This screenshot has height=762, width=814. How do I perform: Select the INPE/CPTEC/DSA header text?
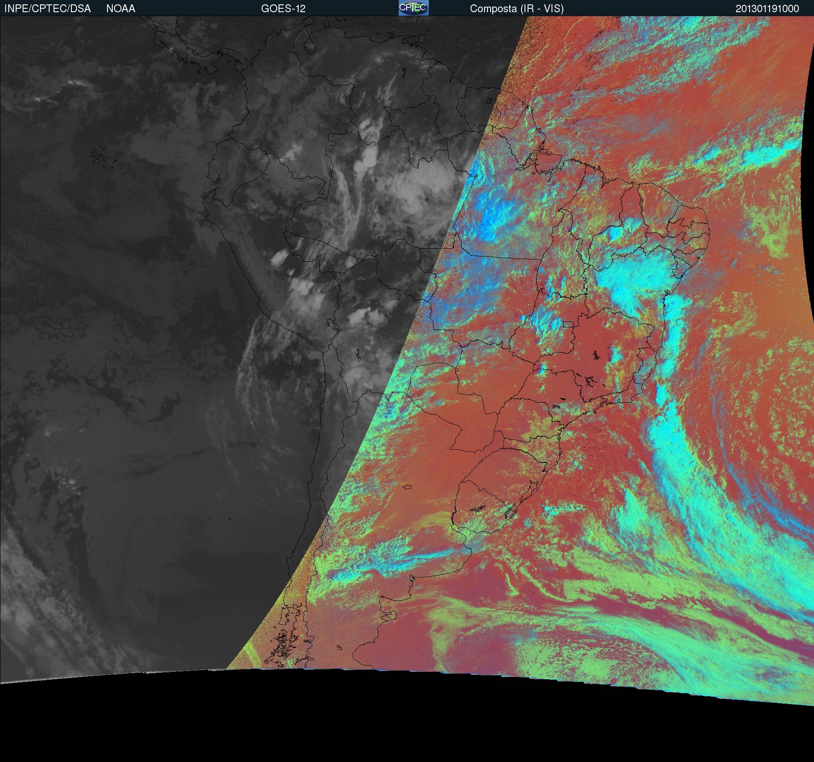tap(47, 9)
